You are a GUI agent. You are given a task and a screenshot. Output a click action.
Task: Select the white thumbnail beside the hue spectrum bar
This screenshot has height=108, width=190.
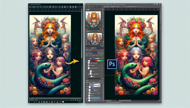(x=89, y=61)
